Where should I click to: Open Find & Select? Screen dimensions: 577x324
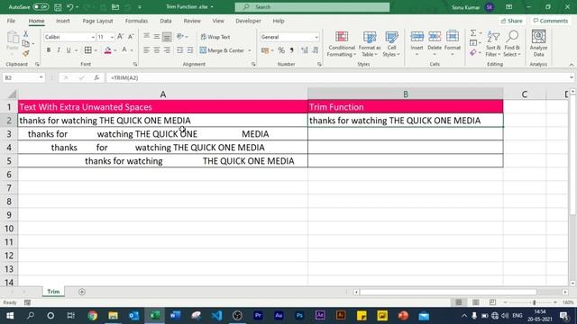tap(512, 44)
